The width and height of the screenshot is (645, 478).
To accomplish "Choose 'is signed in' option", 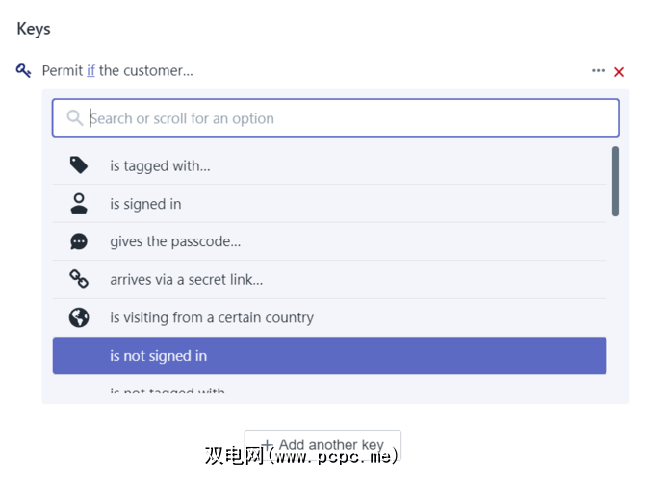I will (145, 204).
